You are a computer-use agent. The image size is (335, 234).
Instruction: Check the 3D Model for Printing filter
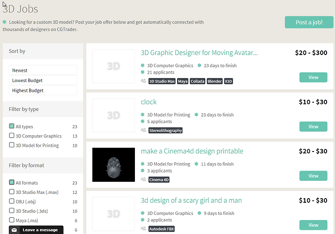(12, 145)
